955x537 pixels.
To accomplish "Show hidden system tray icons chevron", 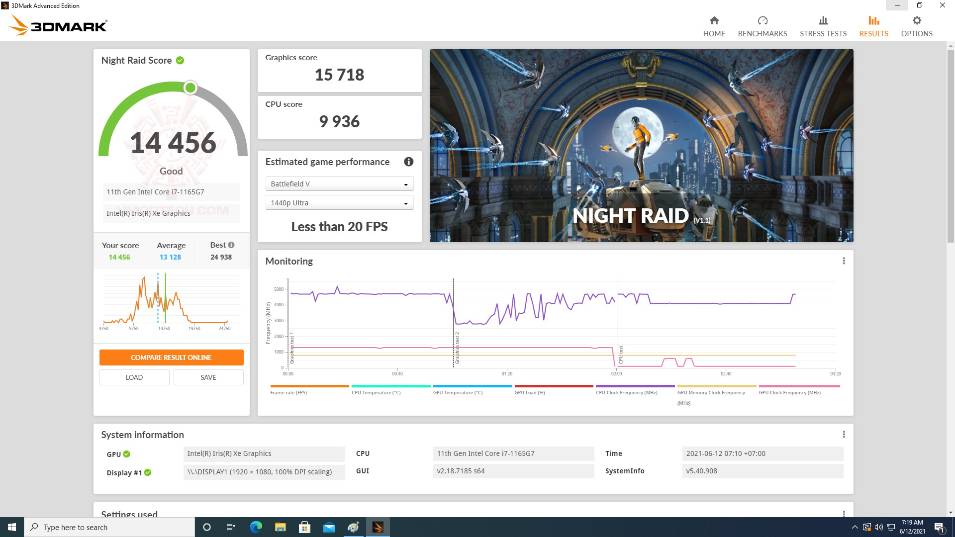I will click(x=855, y=527).
